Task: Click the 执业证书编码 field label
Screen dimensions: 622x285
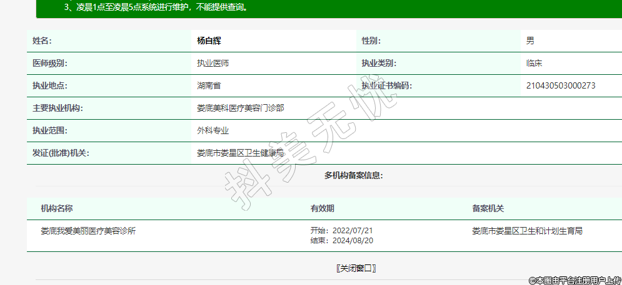Action: [386, 86]
